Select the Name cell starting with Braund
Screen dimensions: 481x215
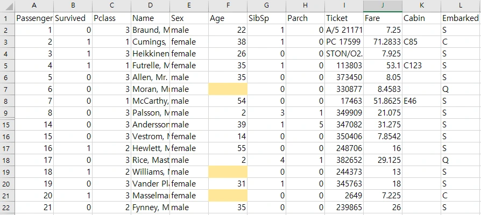pos(150,30)
